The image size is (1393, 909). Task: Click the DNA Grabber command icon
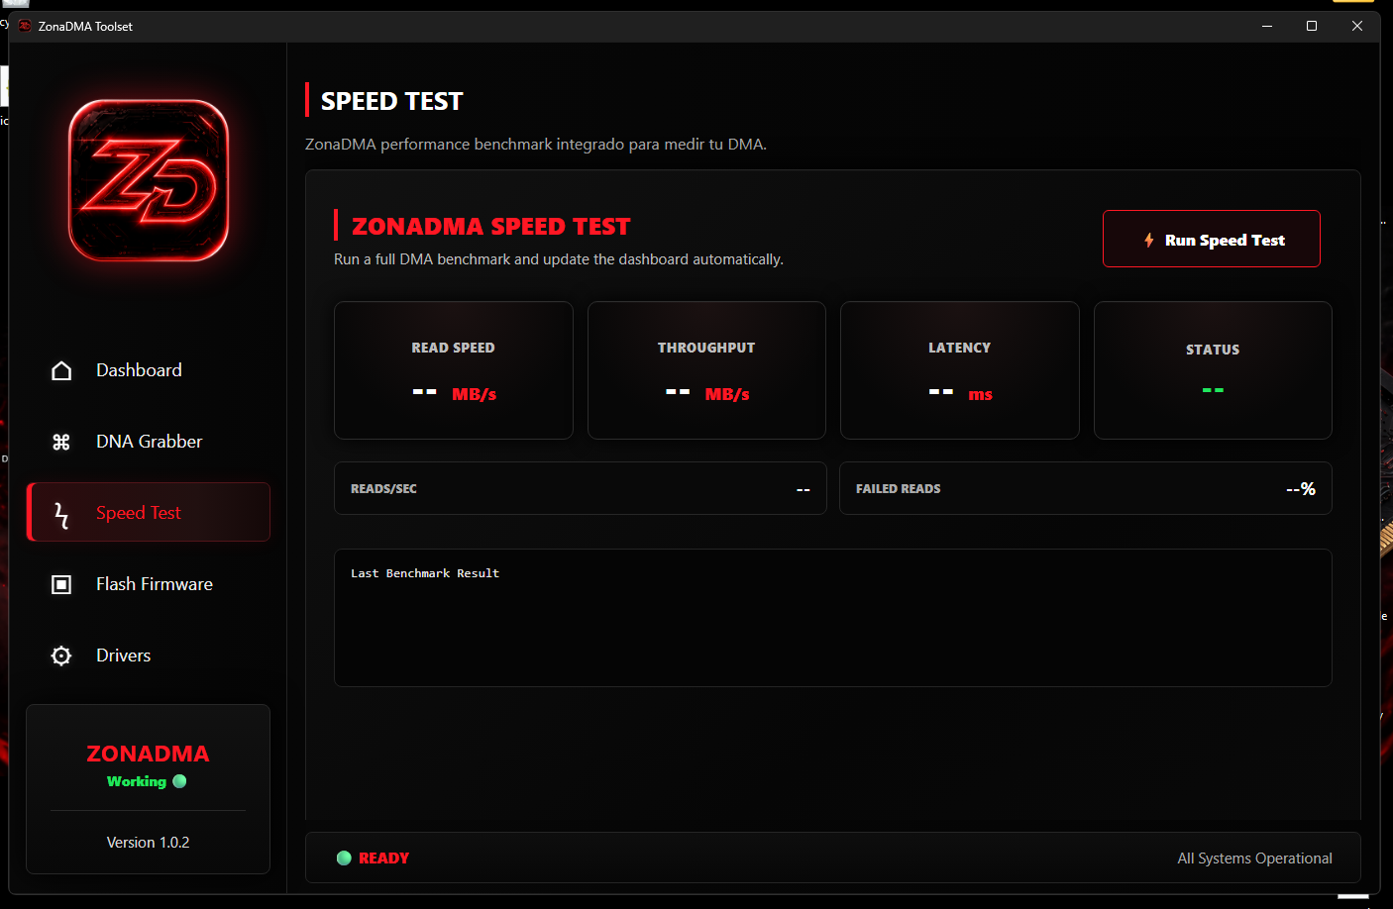pos(61,442)
